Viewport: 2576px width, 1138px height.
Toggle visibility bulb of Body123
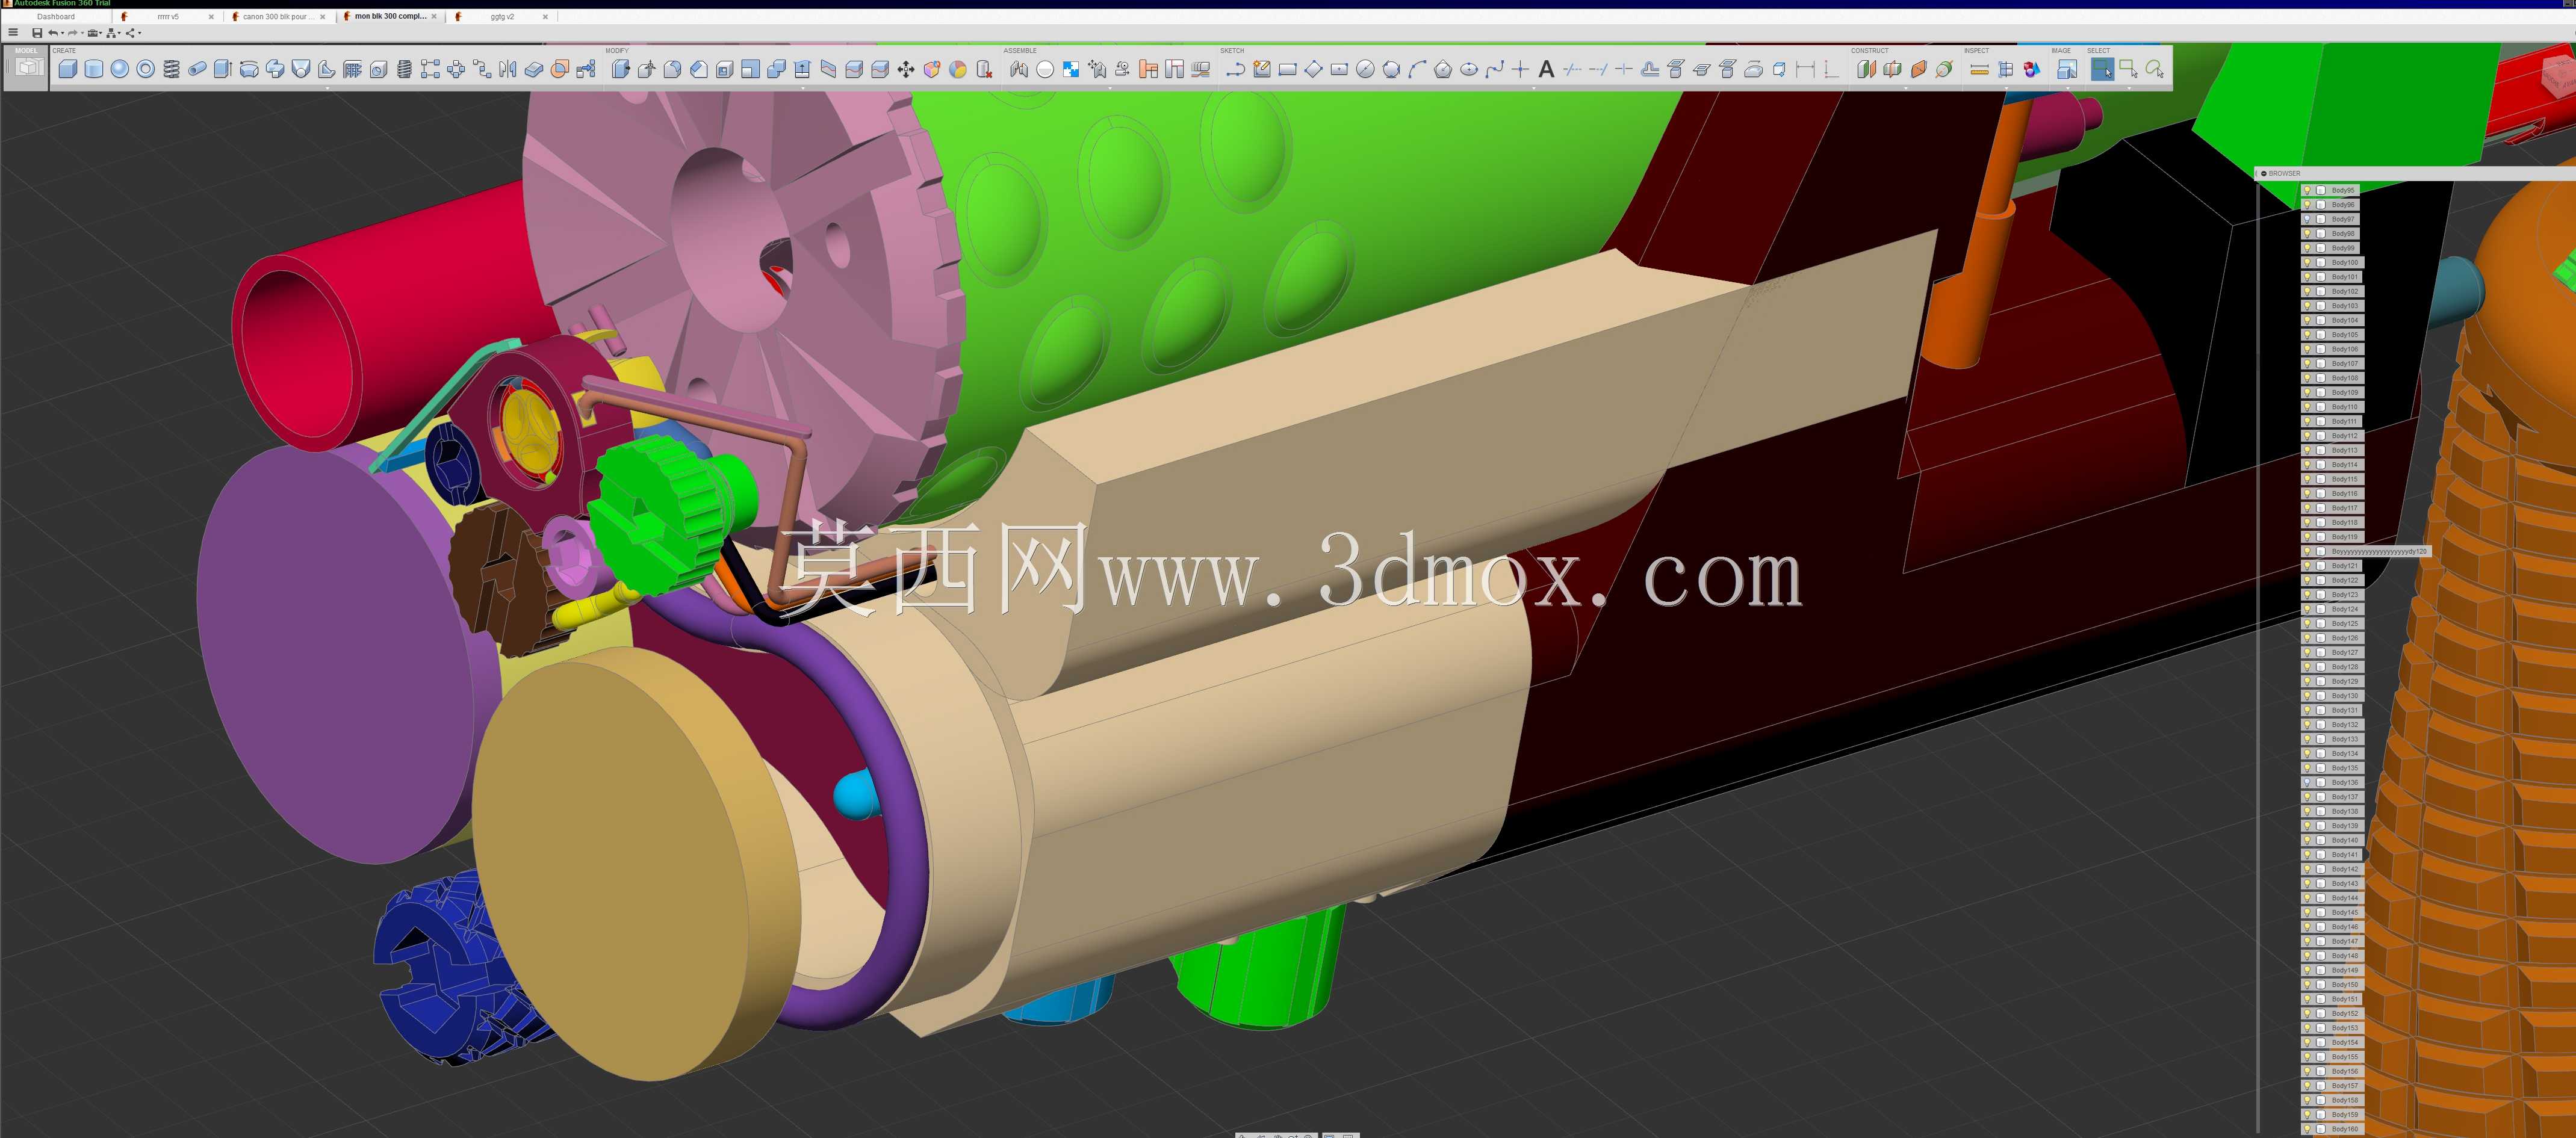coord(2307,595)
